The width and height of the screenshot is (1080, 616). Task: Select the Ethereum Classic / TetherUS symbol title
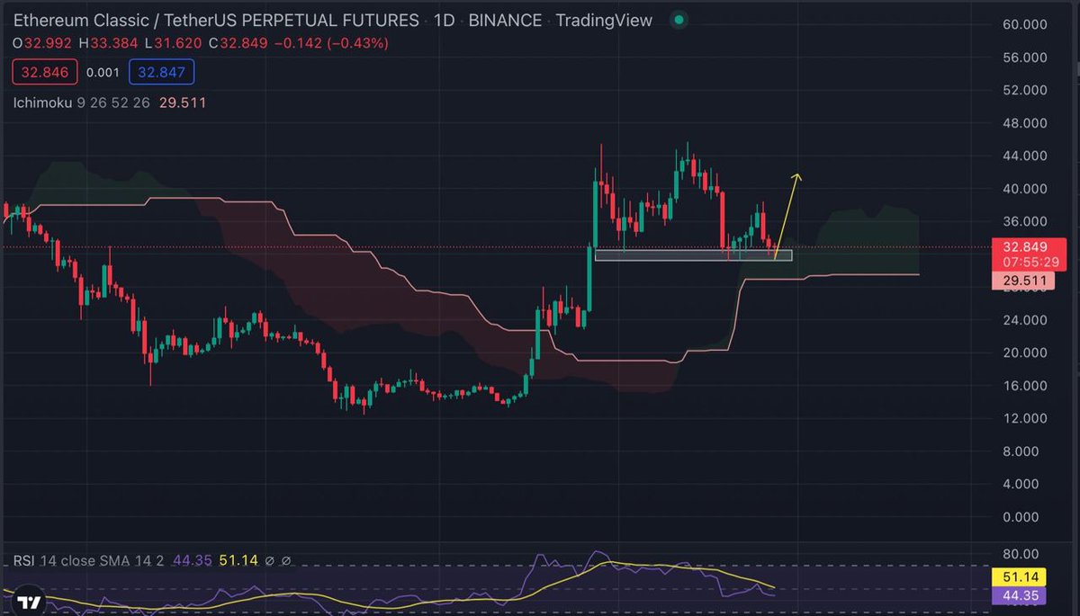216,20
